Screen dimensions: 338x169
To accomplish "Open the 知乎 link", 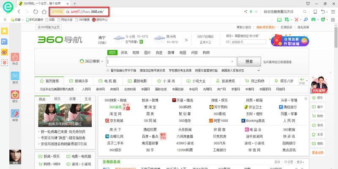I will coord(150,150).
